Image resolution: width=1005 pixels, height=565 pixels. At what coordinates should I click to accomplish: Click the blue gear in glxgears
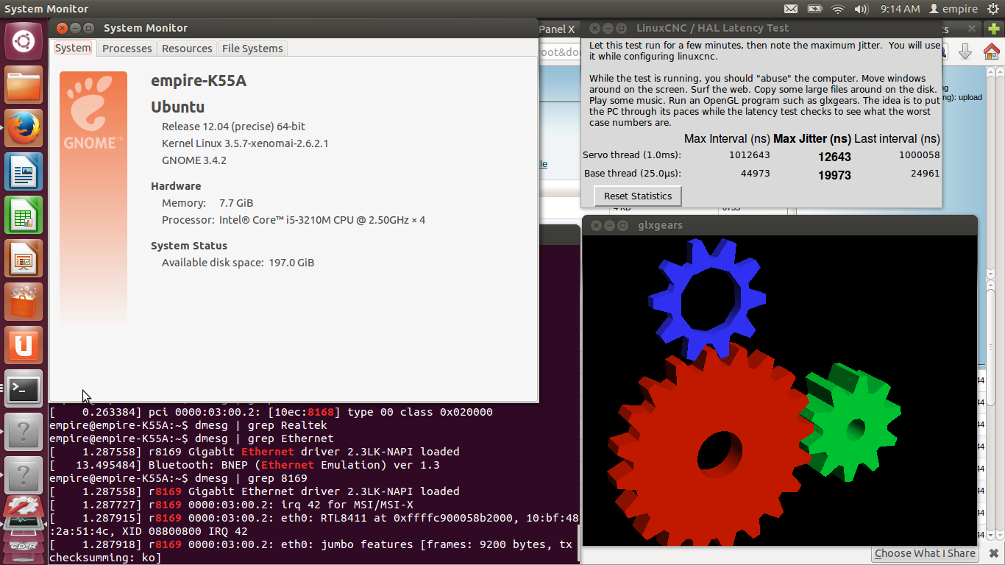(x=707, y=300)
